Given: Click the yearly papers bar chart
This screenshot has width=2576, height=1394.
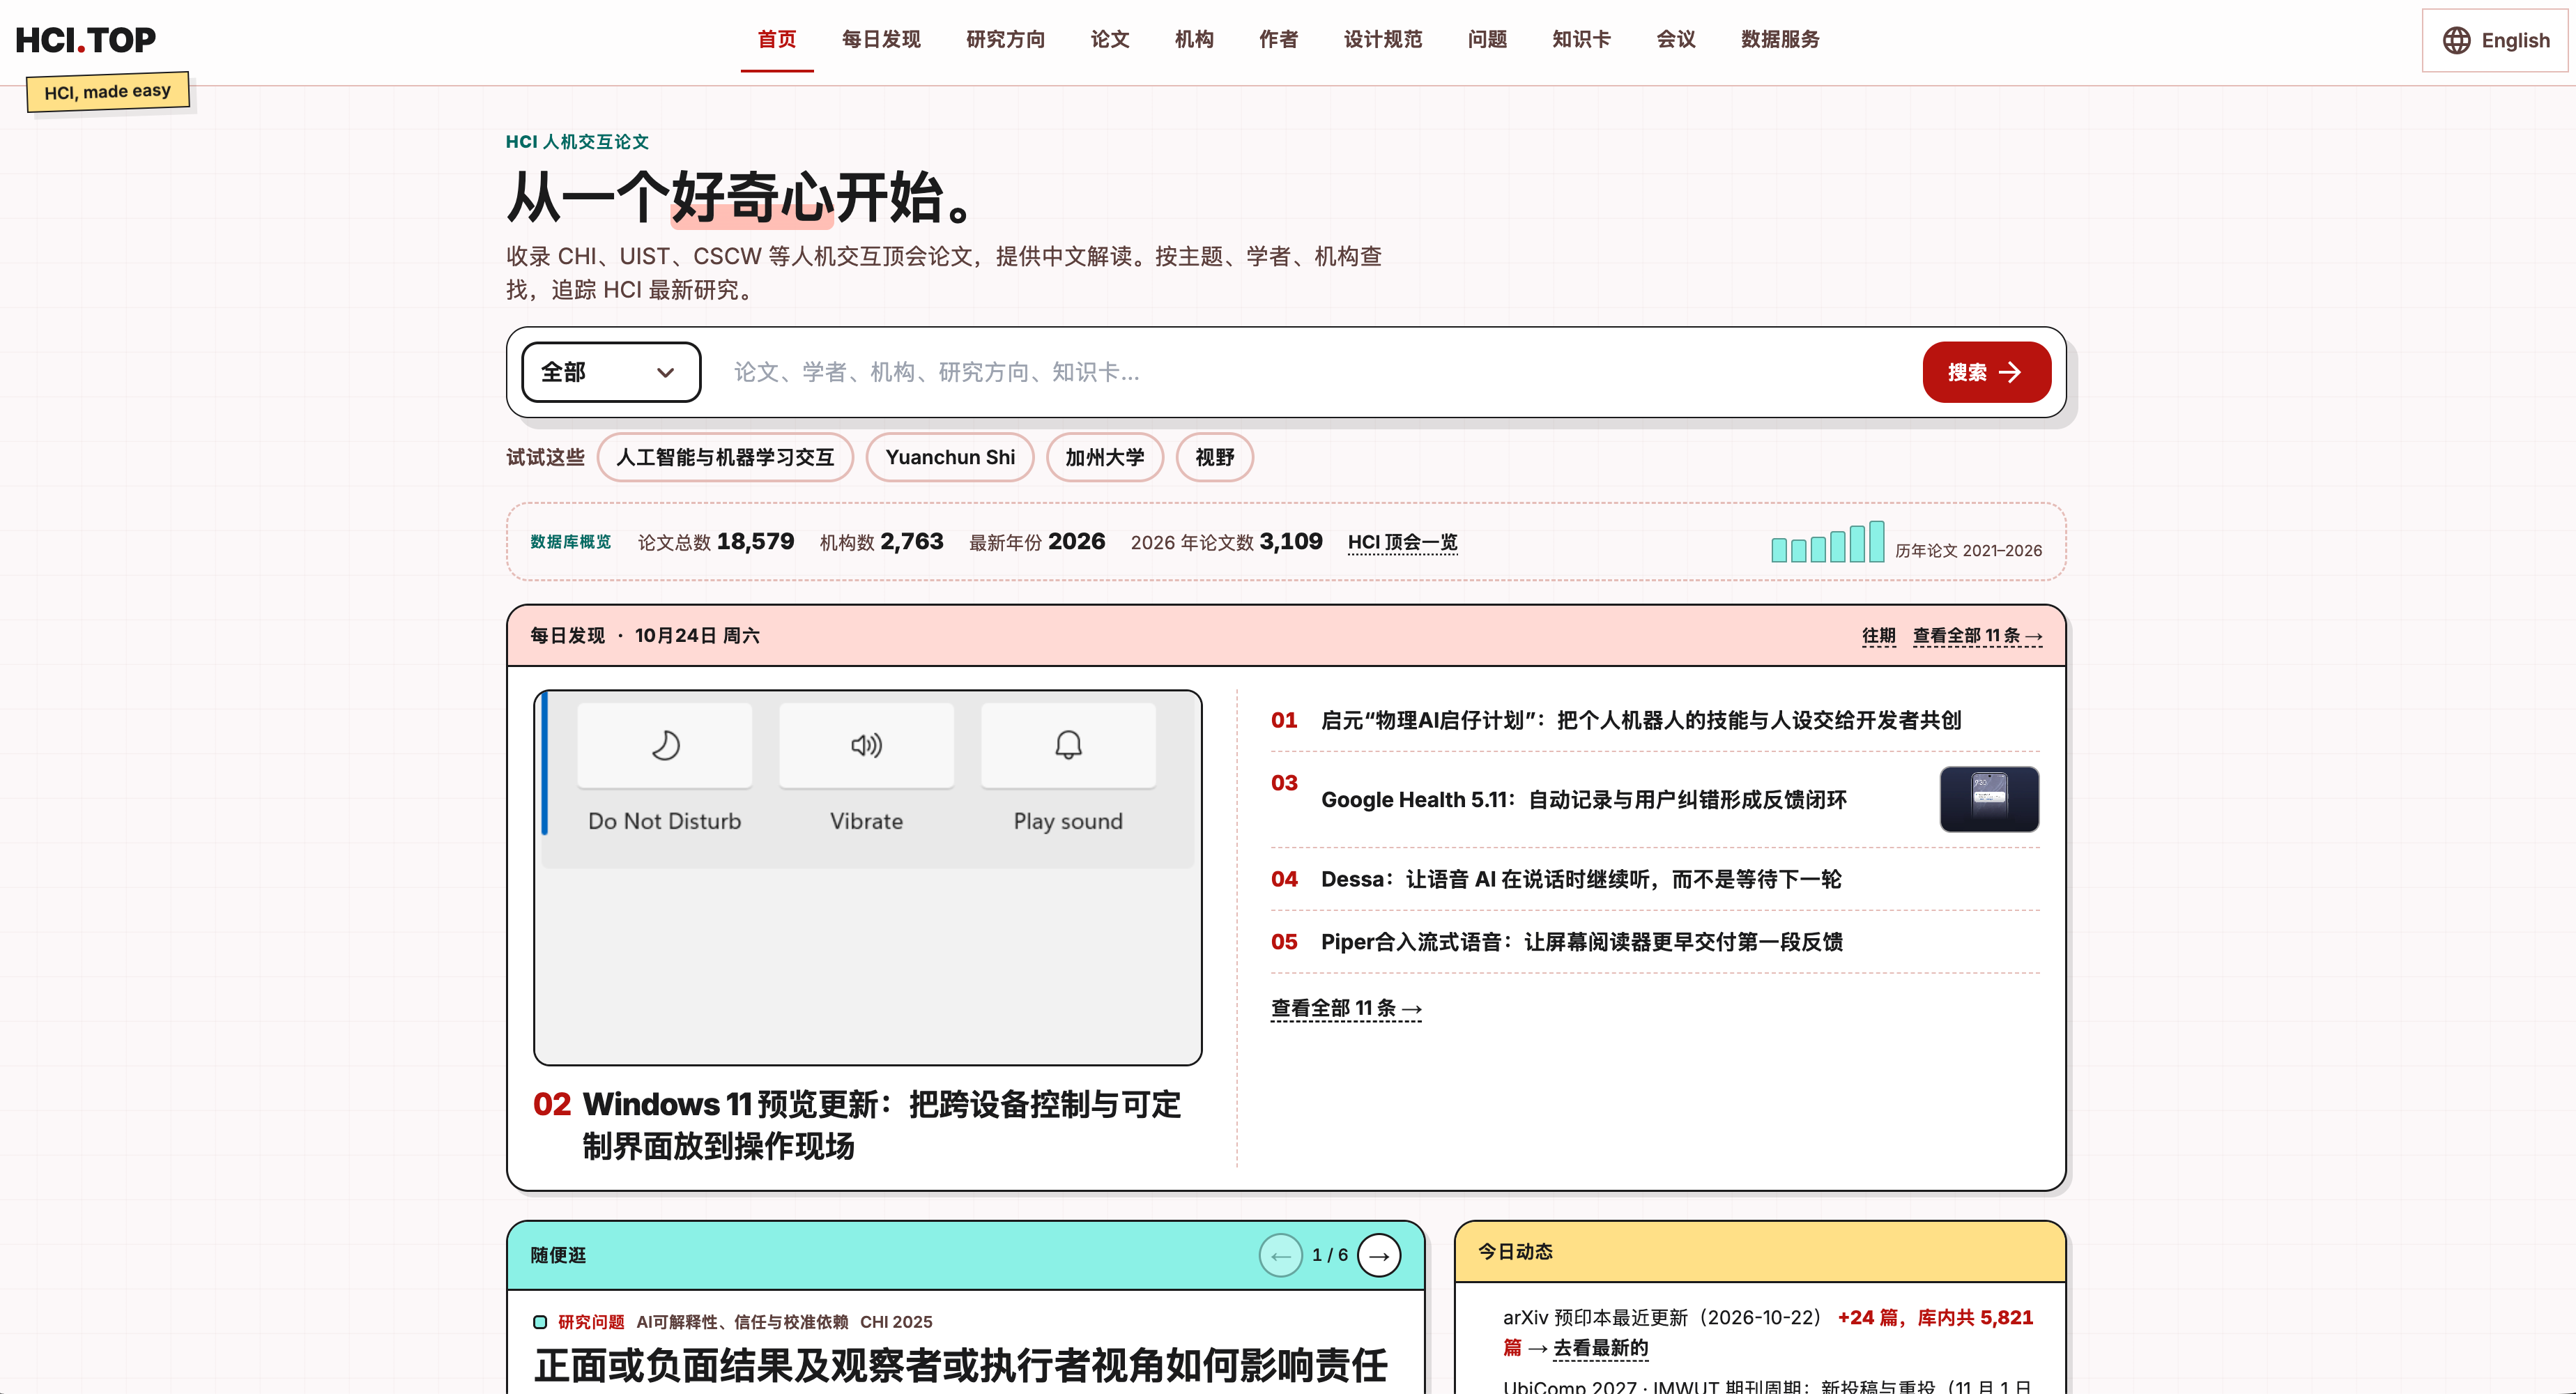Looking at the screenshot, I should pos(1827,541).
